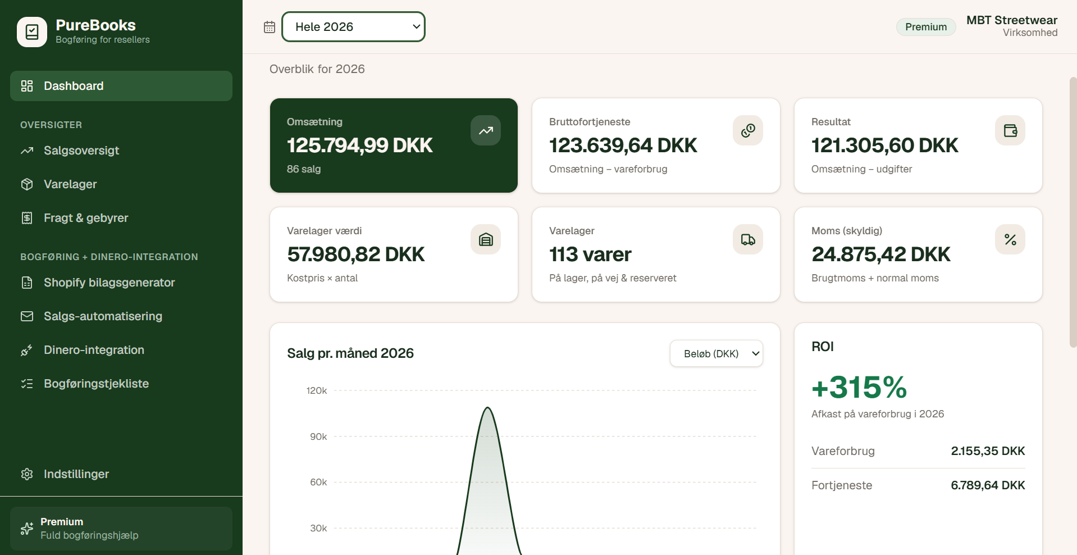Open Dinero-integration page
This screenshot has width=1077, height=555.
[121, 350]
